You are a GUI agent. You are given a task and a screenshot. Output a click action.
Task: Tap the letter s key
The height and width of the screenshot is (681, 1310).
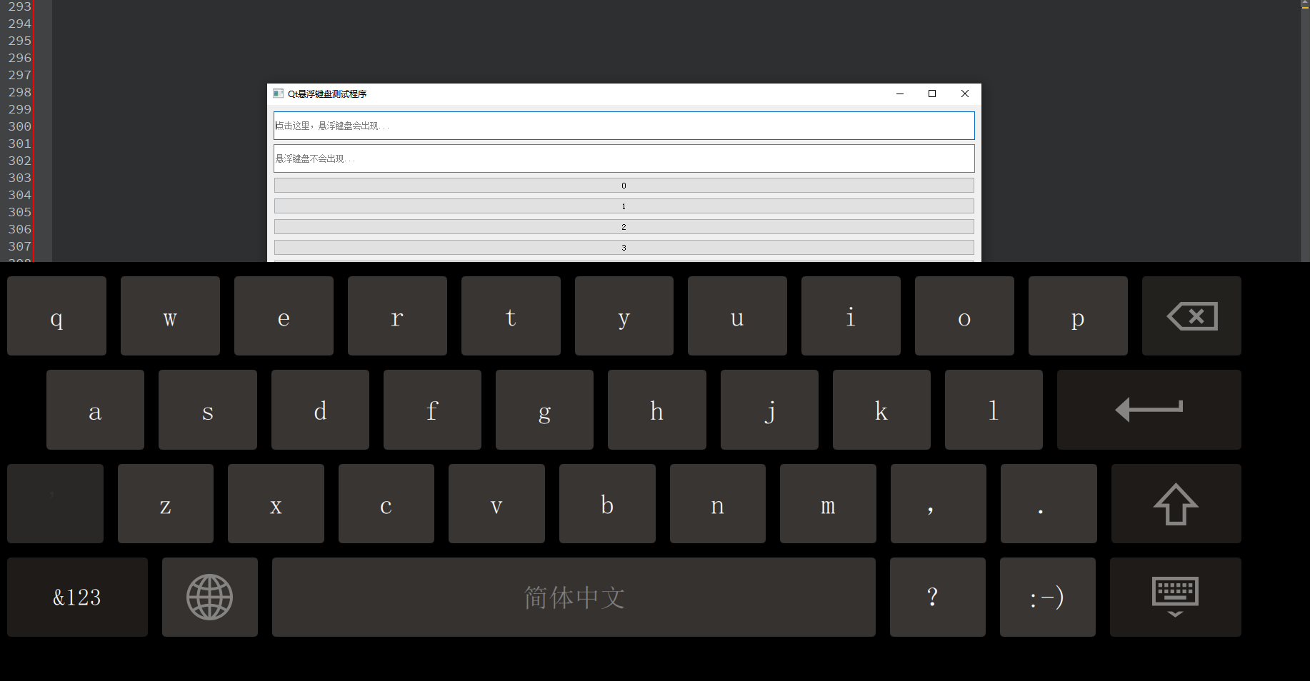pyautogui.click(x=208, y=410)
